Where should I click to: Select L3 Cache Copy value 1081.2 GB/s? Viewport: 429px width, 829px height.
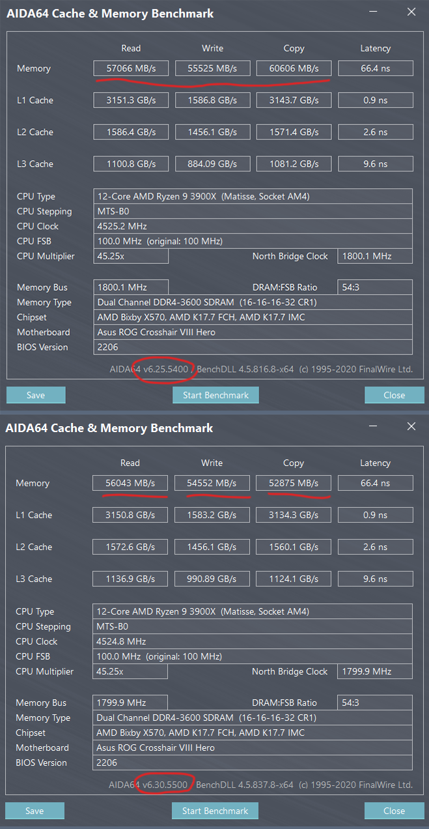click(x=294, y=164)
